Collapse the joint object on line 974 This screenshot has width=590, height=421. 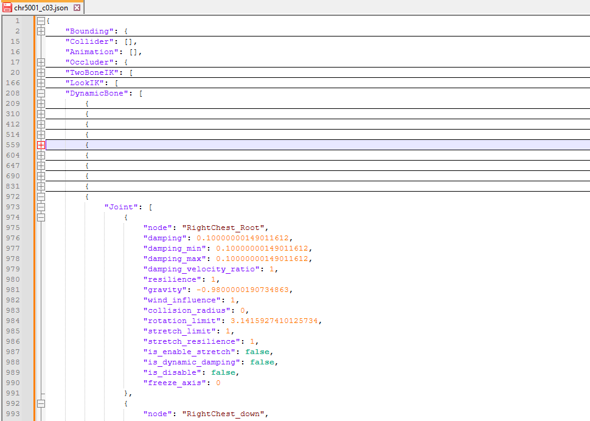point(41,217)
